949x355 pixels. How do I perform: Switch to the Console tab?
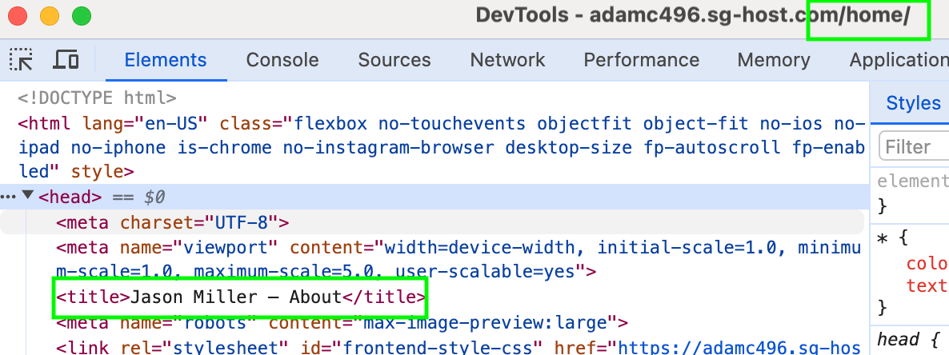pos(282,60)
